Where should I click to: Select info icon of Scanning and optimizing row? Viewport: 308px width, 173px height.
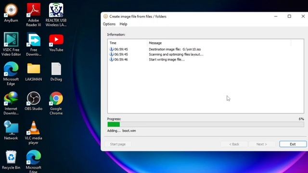pyautogui.click(x=111, y=54)
